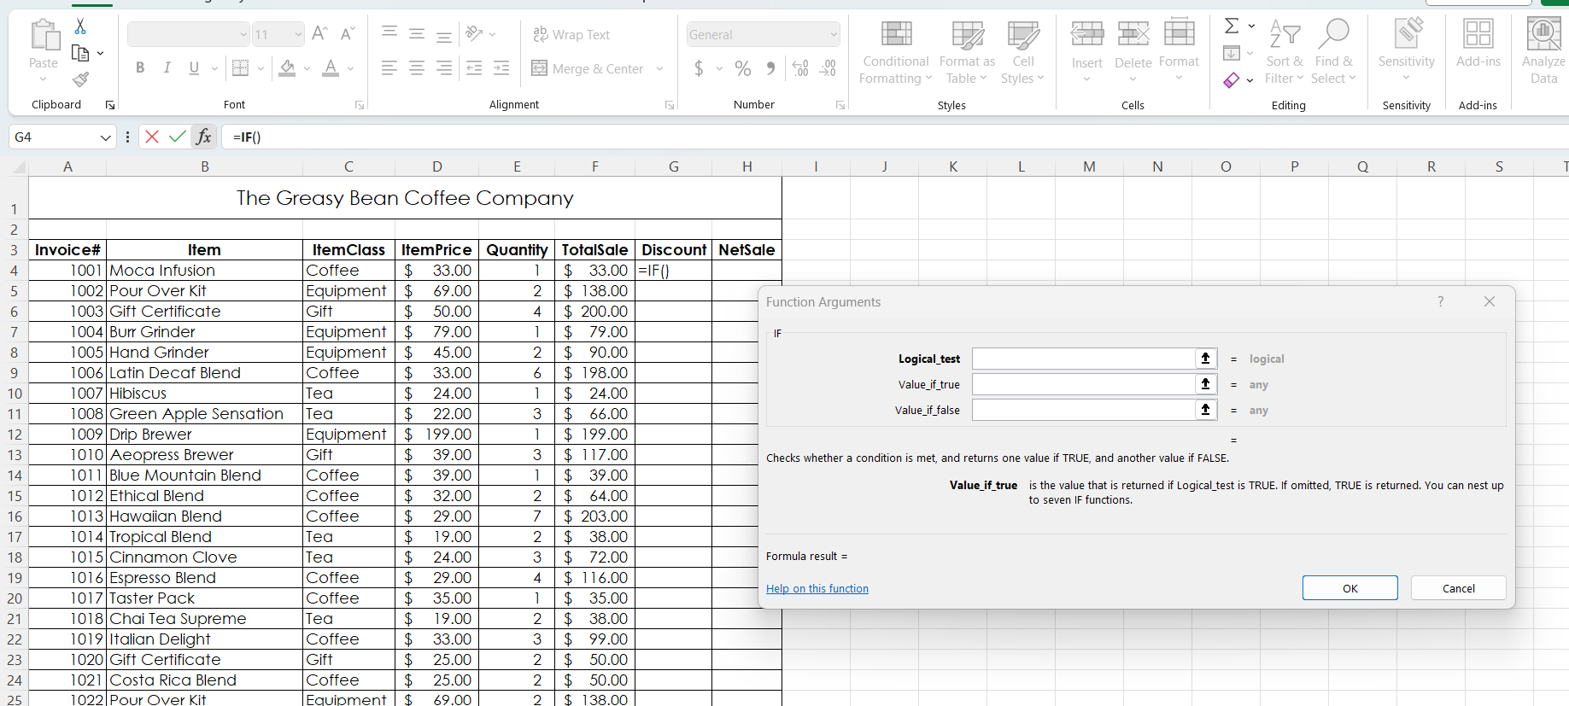This screenshot has height=706, width=1569.
Task: Click Increase Decimal
Action: click(x=800, y=68)
